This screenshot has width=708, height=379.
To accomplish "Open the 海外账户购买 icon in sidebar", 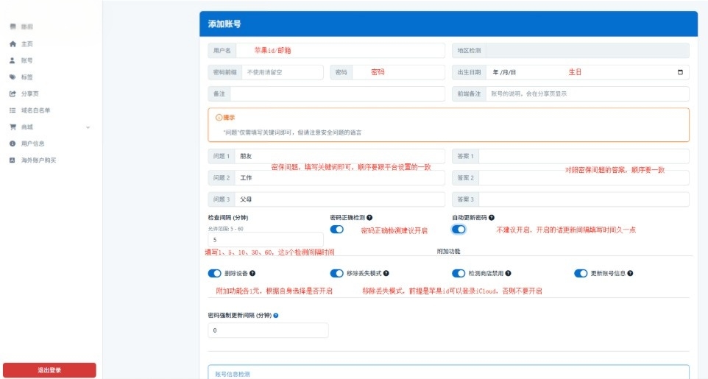I will click(13, 160).
